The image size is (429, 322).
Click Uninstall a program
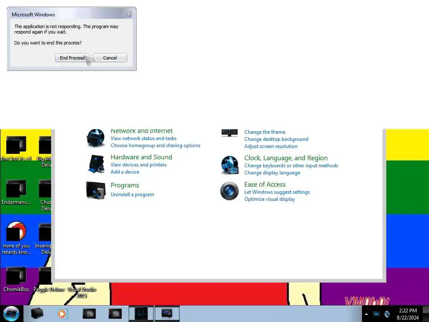[x=132, y=195]
